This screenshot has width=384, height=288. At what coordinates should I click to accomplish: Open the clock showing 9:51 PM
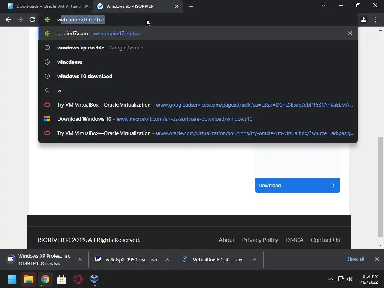(368, 279)
